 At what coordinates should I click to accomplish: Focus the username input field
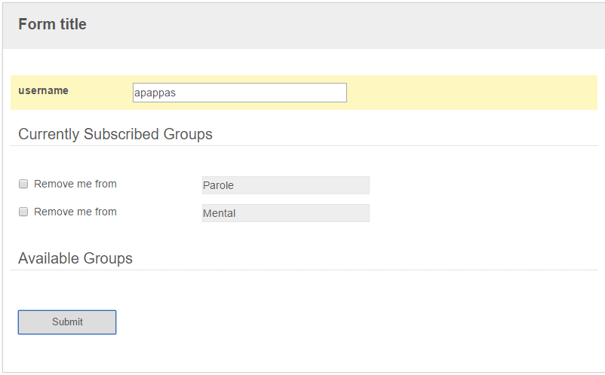(x=240, y=93)
